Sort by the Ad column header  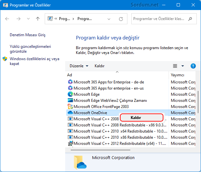pos(117,75)
